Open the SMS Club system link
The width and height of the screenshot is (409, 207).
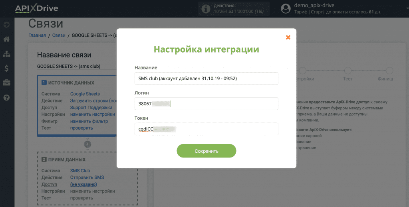click(80, 171)
